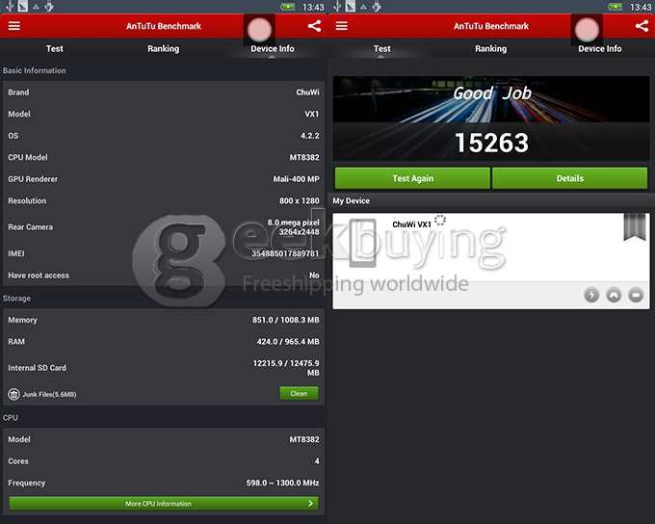Image resolution: width=655 pixels, height=524 pixels.
Task: Tap AnTuTu Benchmark title on left screen
Action: [164, 26]
